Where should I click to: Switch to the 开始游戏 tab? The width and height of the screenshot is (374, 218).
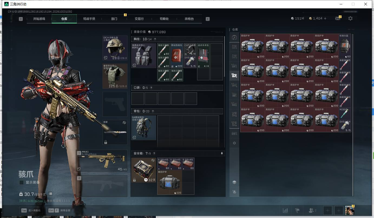tap(39, 19)
